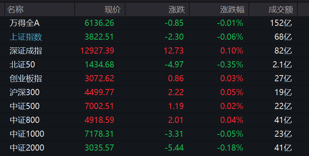The height and width of the screenshot is (156, 309).
Task: Open the 中证500 index row
Action: coord(25,106)
